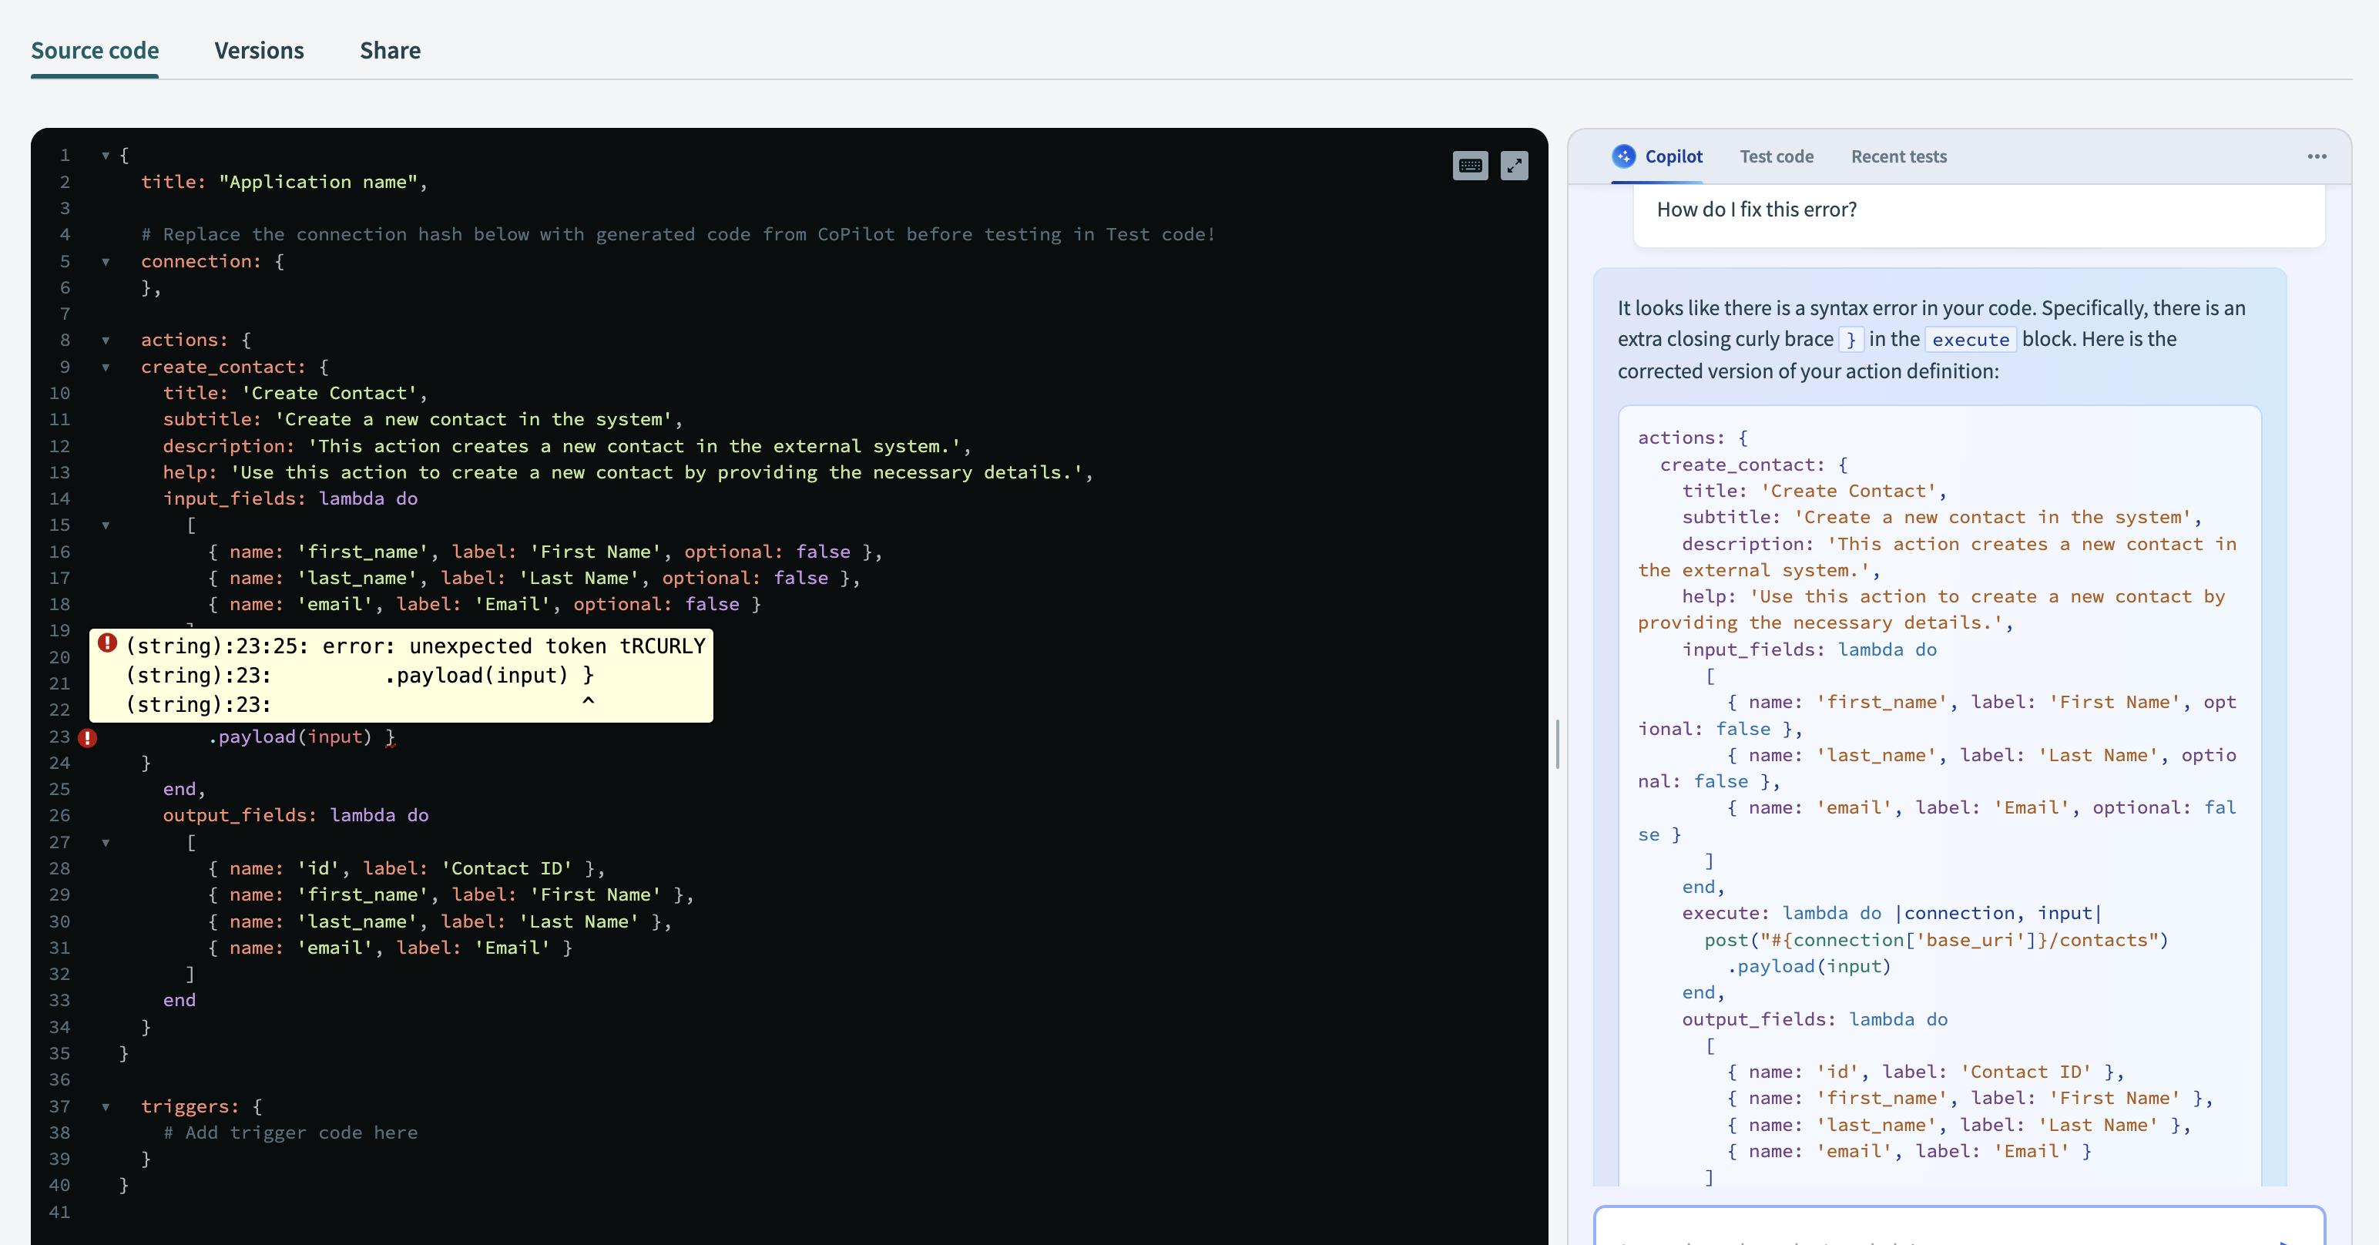Screen dimensions: 2379x1245
Task: Fold the create_contact block arrow
Action: [106, 367]
